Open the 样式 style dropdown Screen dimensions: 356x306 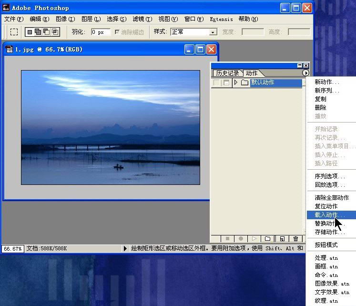(213, 32)
